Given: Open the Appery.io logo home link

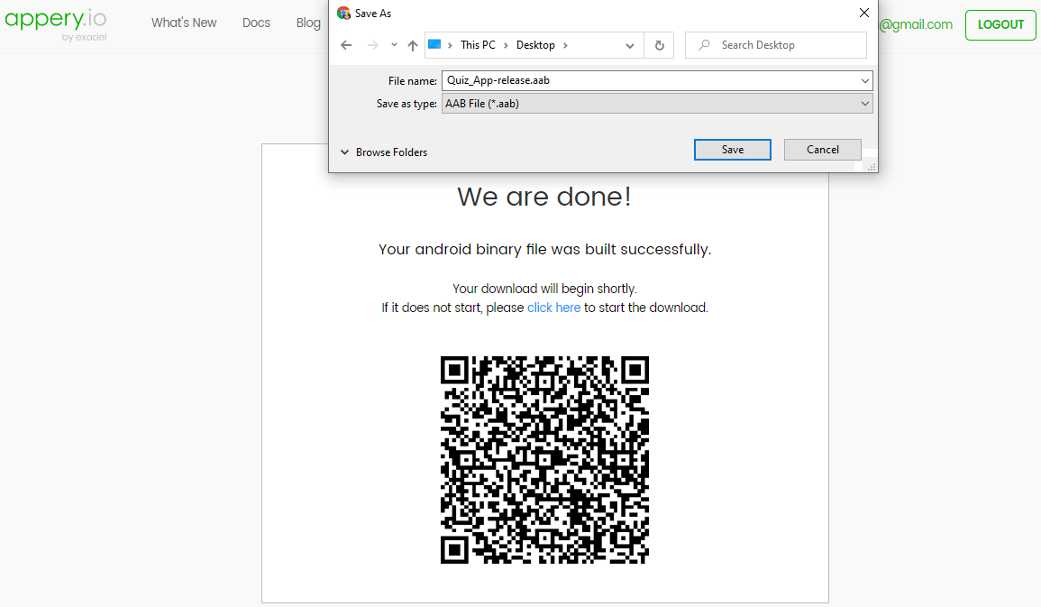Looking at the screenshot, I should click(x=56, y=24).
